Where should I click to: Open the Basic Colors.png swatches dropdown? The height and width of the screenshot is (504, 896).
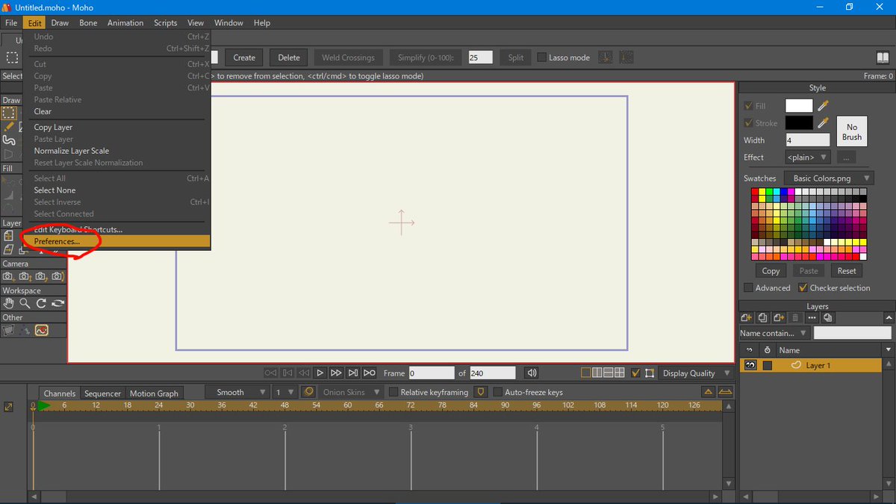click(829, 178)
